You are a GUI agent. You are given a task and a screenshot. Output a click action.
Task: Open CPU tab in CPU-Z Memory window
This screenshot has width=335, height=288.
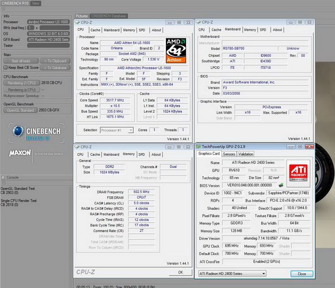point(80,155)
